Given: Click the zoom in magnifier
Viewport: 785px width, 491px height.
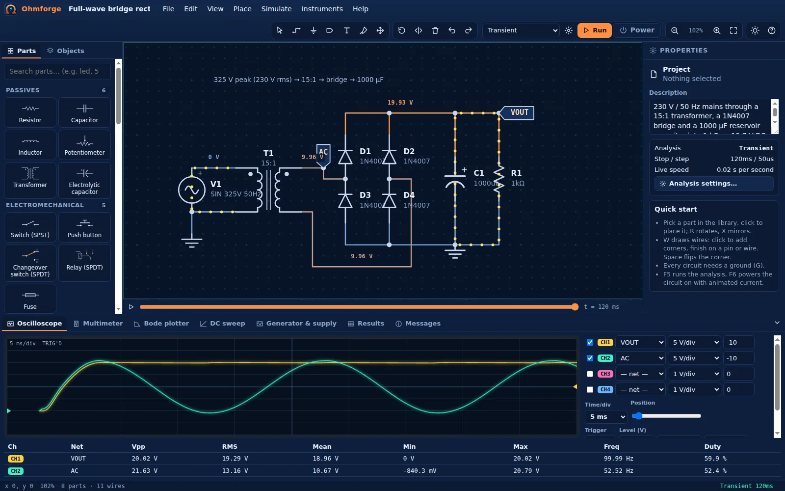Looking at the screenshot, I should pyautogui.click(x=717, y=30).
